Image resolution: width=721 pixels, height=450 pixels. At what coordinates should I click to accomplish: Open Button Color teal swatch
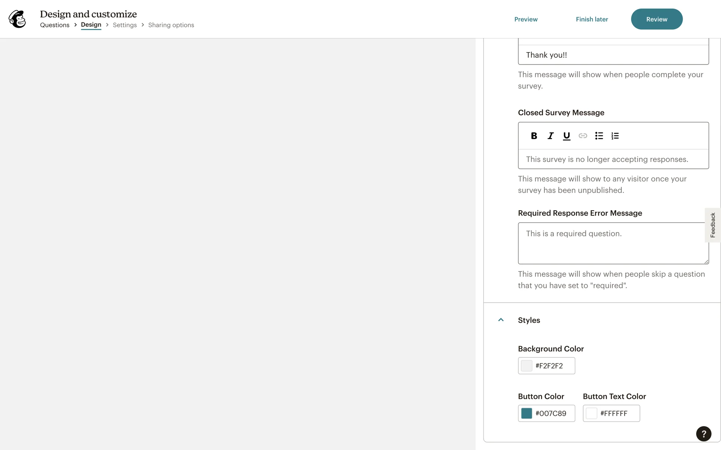526,413
